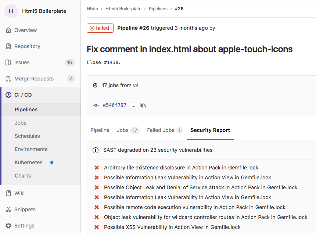Switch to the Pipeline tab
The width and height of the screenshot is (316, 233).
tap(100, 130)
